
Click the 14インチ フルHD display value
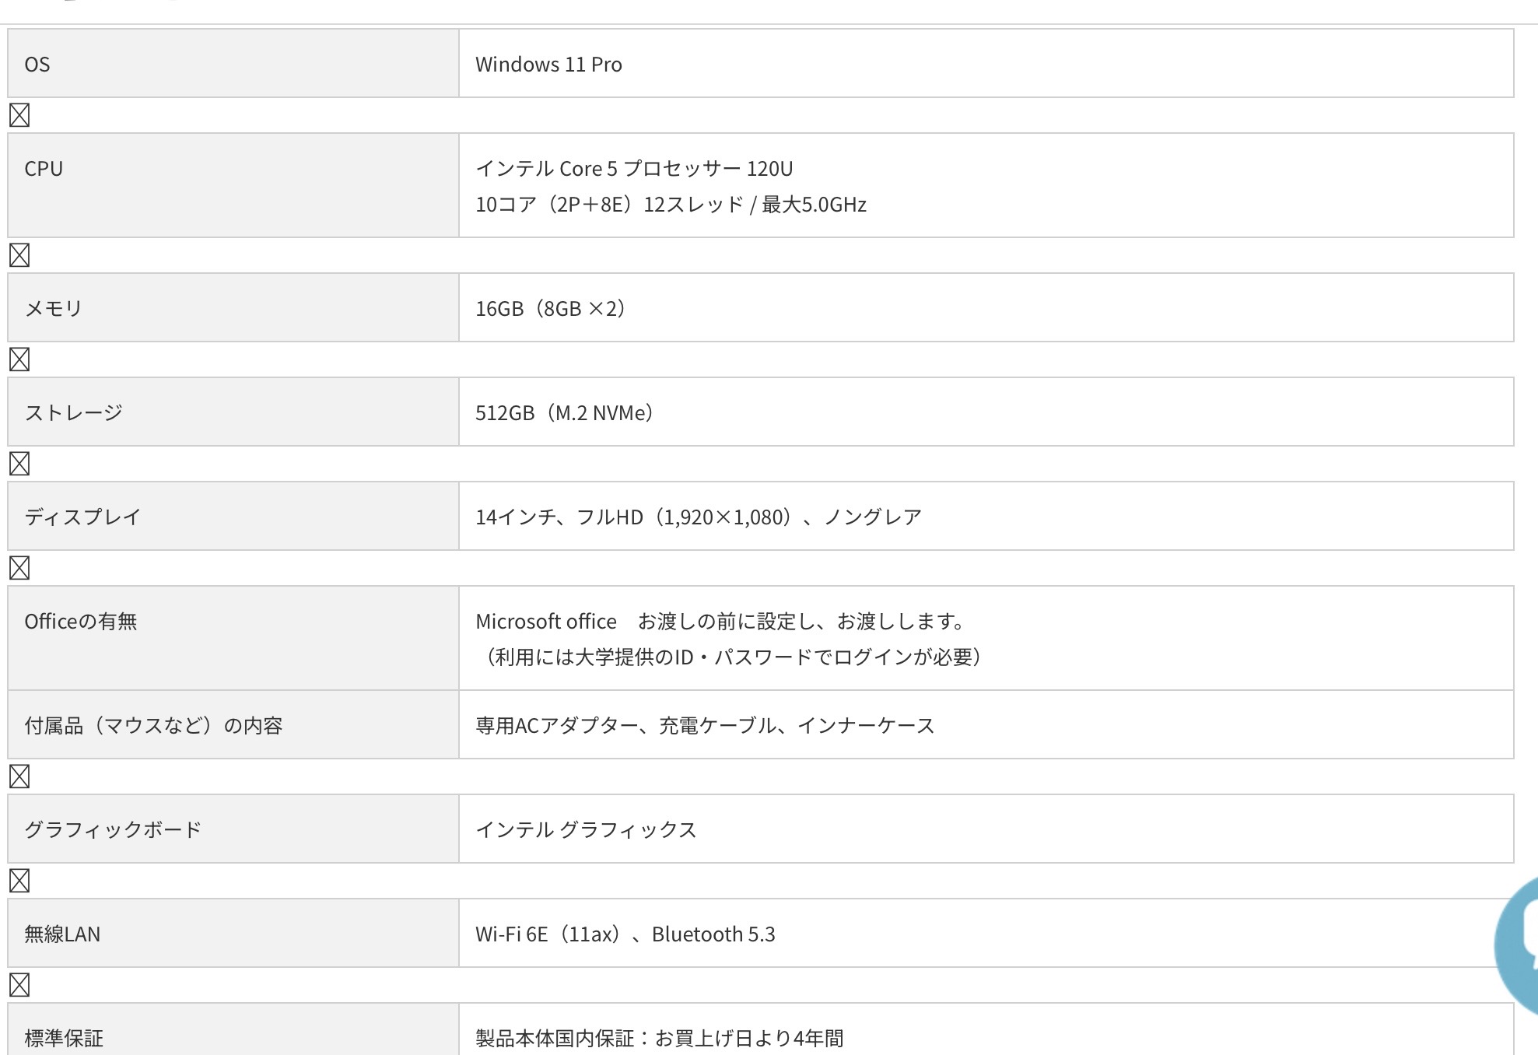point(698,517)
